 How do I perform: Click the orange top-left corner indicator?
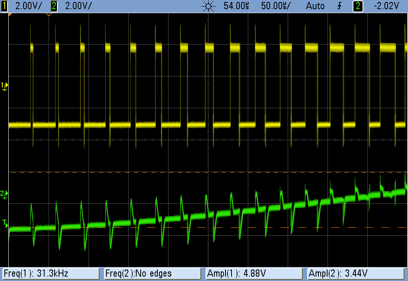10,14
